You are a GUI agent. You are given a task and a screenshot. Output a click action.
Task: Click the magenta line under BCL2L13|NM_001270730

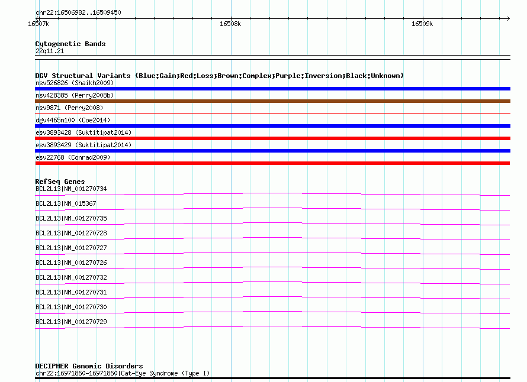point(272,312)
